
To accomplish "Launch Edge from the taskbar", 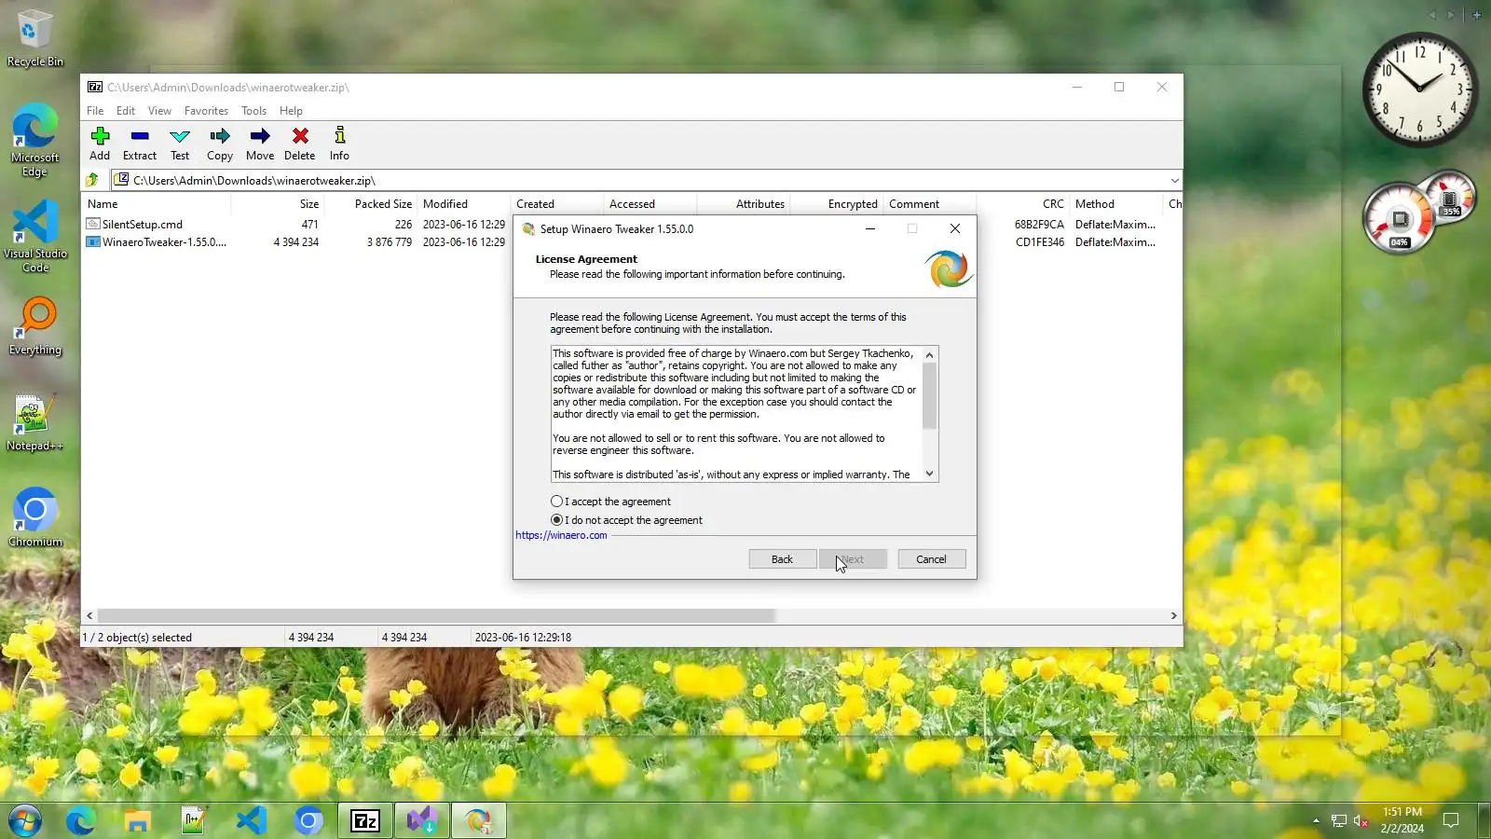I will [81, 820].
